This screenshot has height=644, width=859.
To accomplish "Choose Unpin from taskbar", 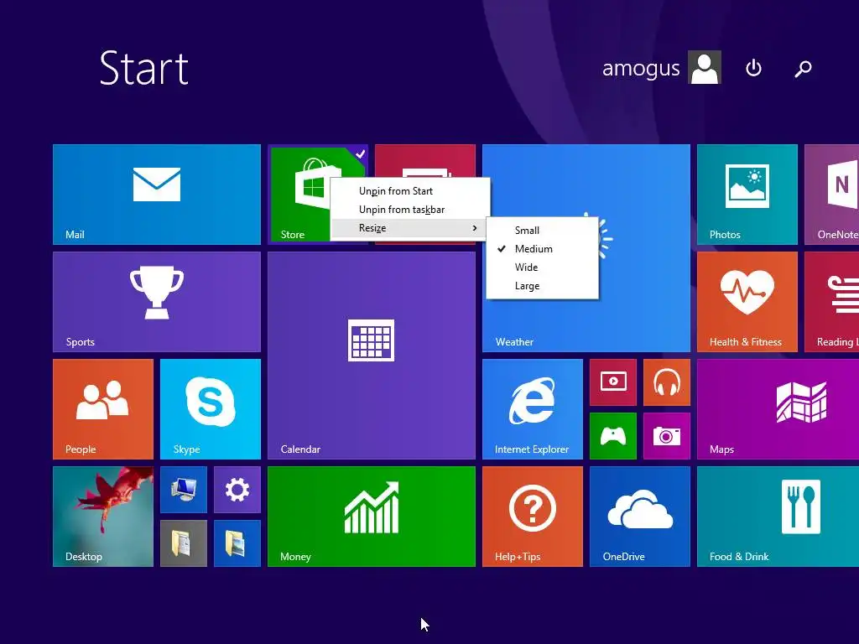I will pyautogui.click(x=409, y=210).
